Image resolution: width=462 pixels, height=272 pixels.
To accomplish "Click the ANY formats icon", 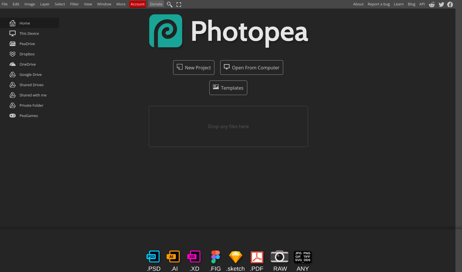I will (303, 257).
